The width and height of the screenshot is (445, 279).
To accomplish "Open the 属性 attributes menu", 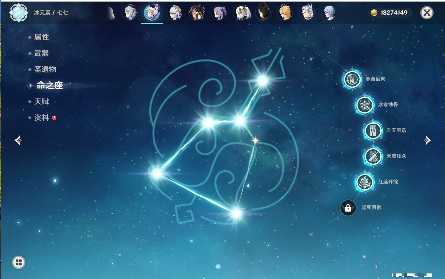I will [42, 37].
